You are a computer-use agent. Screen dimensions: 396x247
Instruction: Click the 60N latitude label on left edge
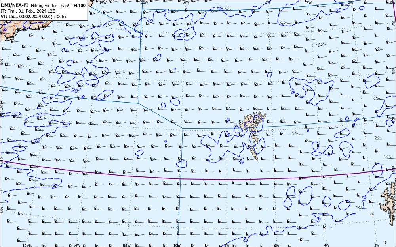click(2, 210)
